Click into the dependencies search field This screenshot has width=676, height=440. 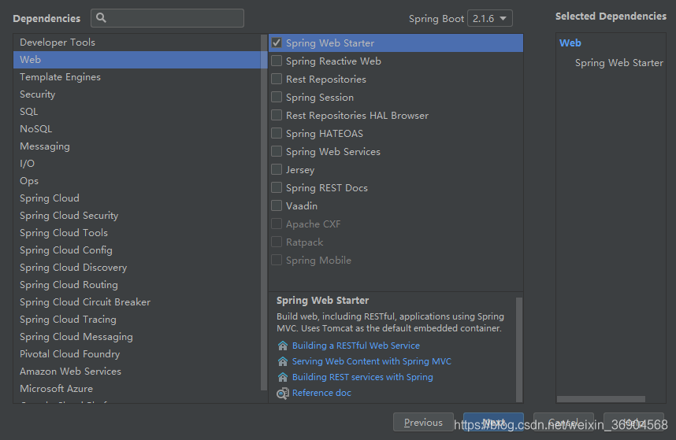tap(167, 18)
